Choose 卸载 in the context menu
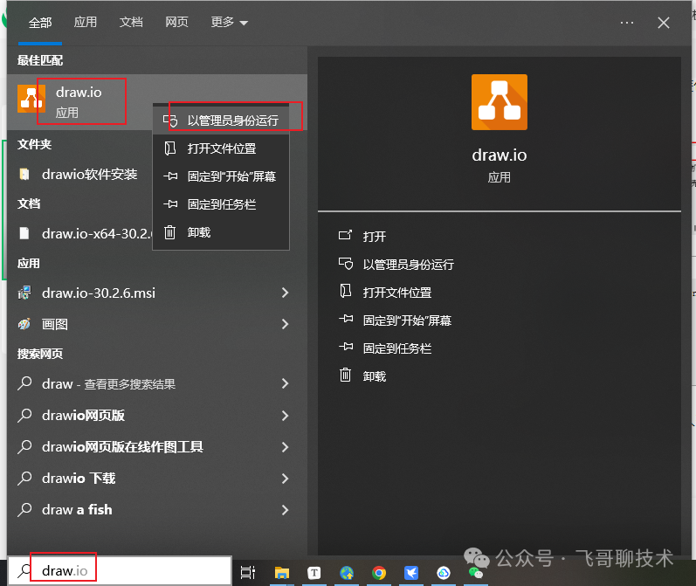 (221, 232)
